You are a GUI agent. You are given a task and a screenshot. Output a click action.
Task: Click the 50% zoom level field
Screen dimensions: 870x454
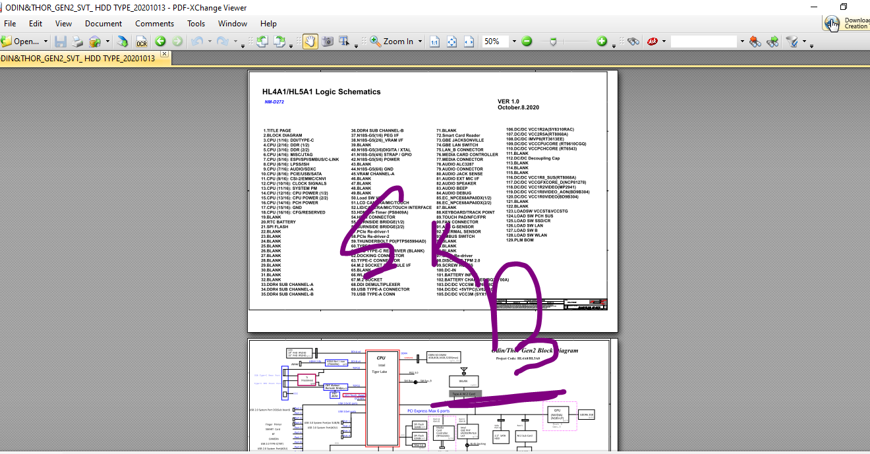[x=496, y=42]
